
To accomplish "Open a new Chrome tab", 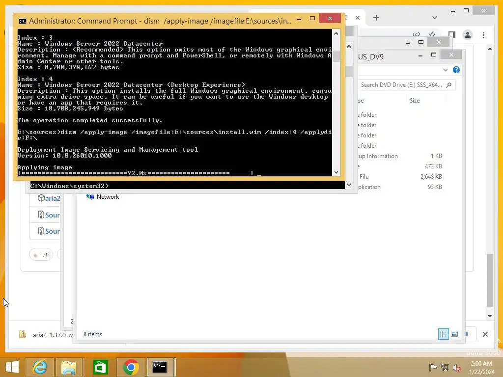I will [376, 18].
